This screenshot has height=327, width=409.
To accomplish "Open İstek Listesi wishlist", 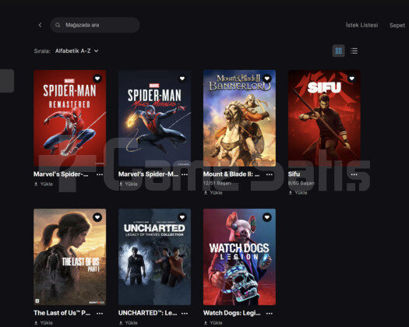I will tap(361, 25).
